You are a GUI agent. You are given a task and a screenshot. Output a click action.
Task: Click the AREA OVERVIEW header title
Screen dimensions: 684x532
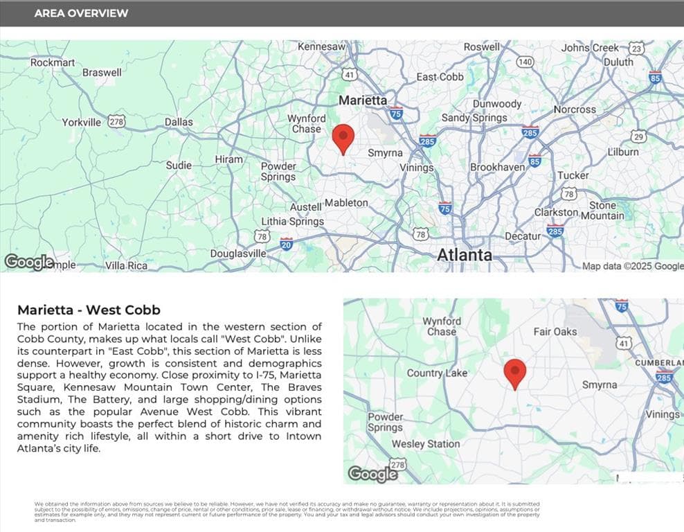pyautogui.click(x=81, y=13)
